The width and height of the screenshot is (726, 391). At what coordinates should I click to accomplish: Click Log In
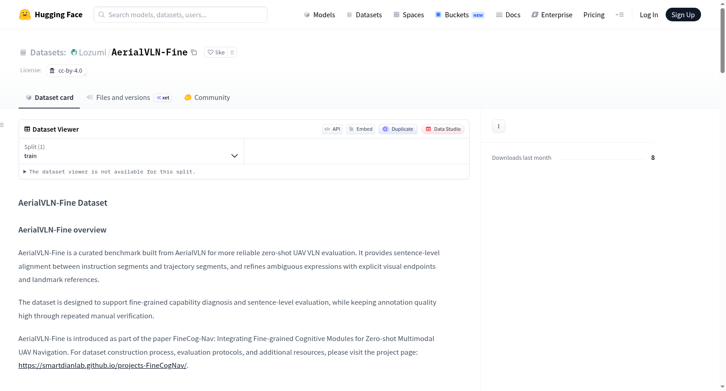point(649,15)
